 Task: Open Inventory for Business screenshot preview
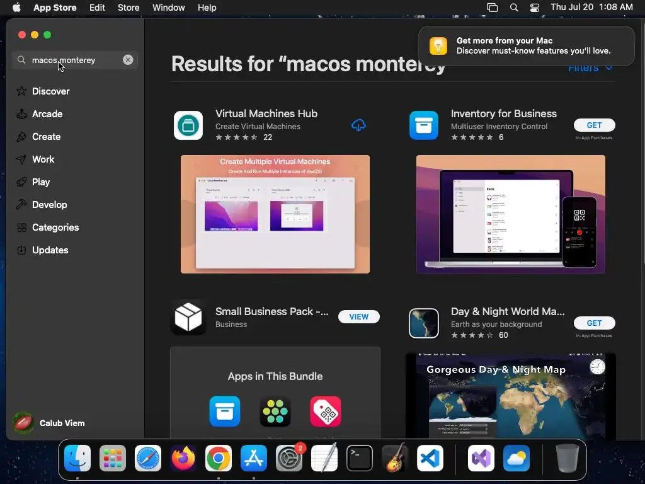(510, 214)
